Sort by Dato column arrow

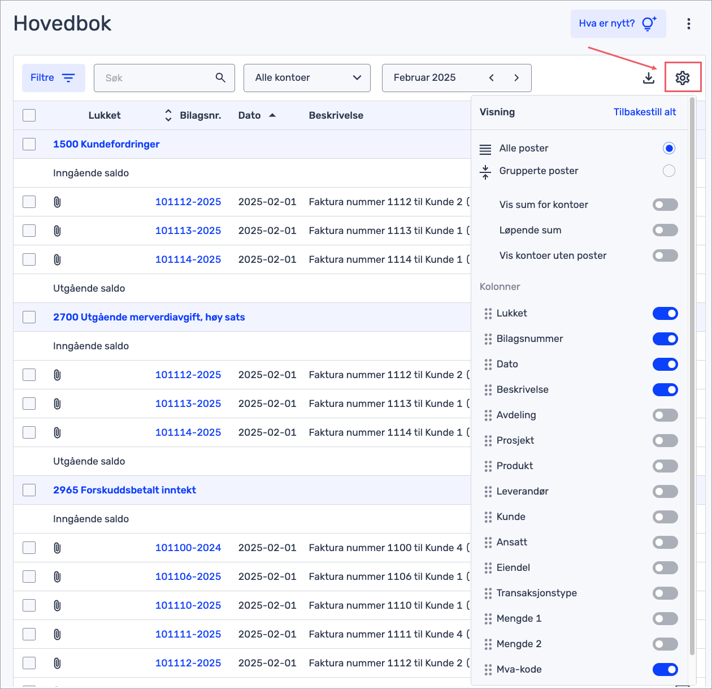(272, 115)
